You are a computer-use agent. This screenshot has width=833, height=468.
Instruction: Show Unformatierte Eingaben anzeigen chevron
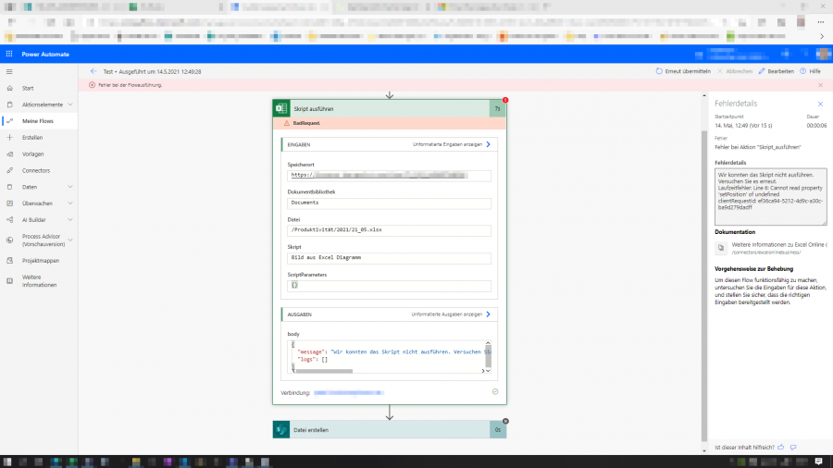[x=488, y=144]
